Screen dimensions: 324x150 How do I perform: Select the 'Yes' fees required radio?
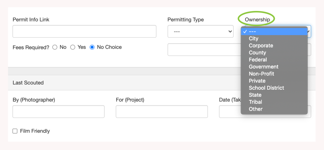[x=73, y=47]
